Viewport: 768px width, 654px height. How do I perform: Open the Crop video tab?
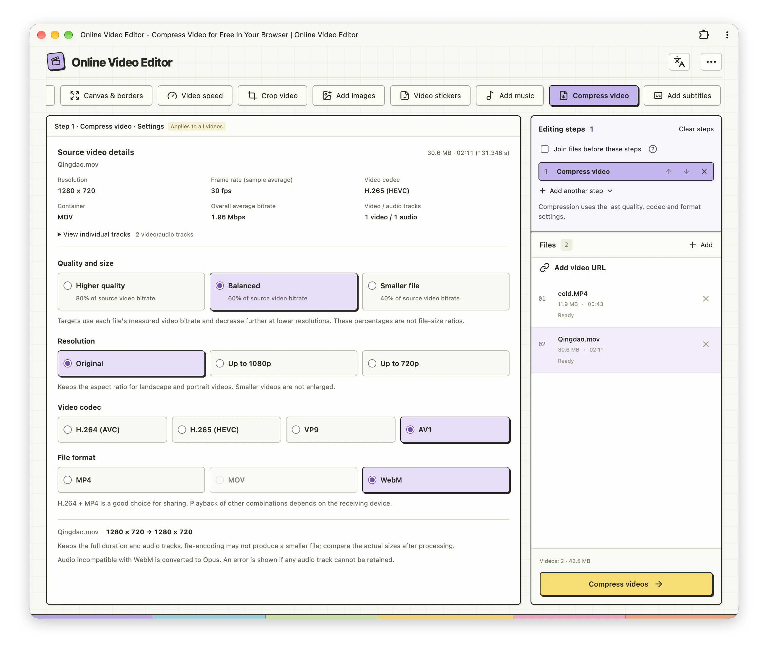(272, 96)
